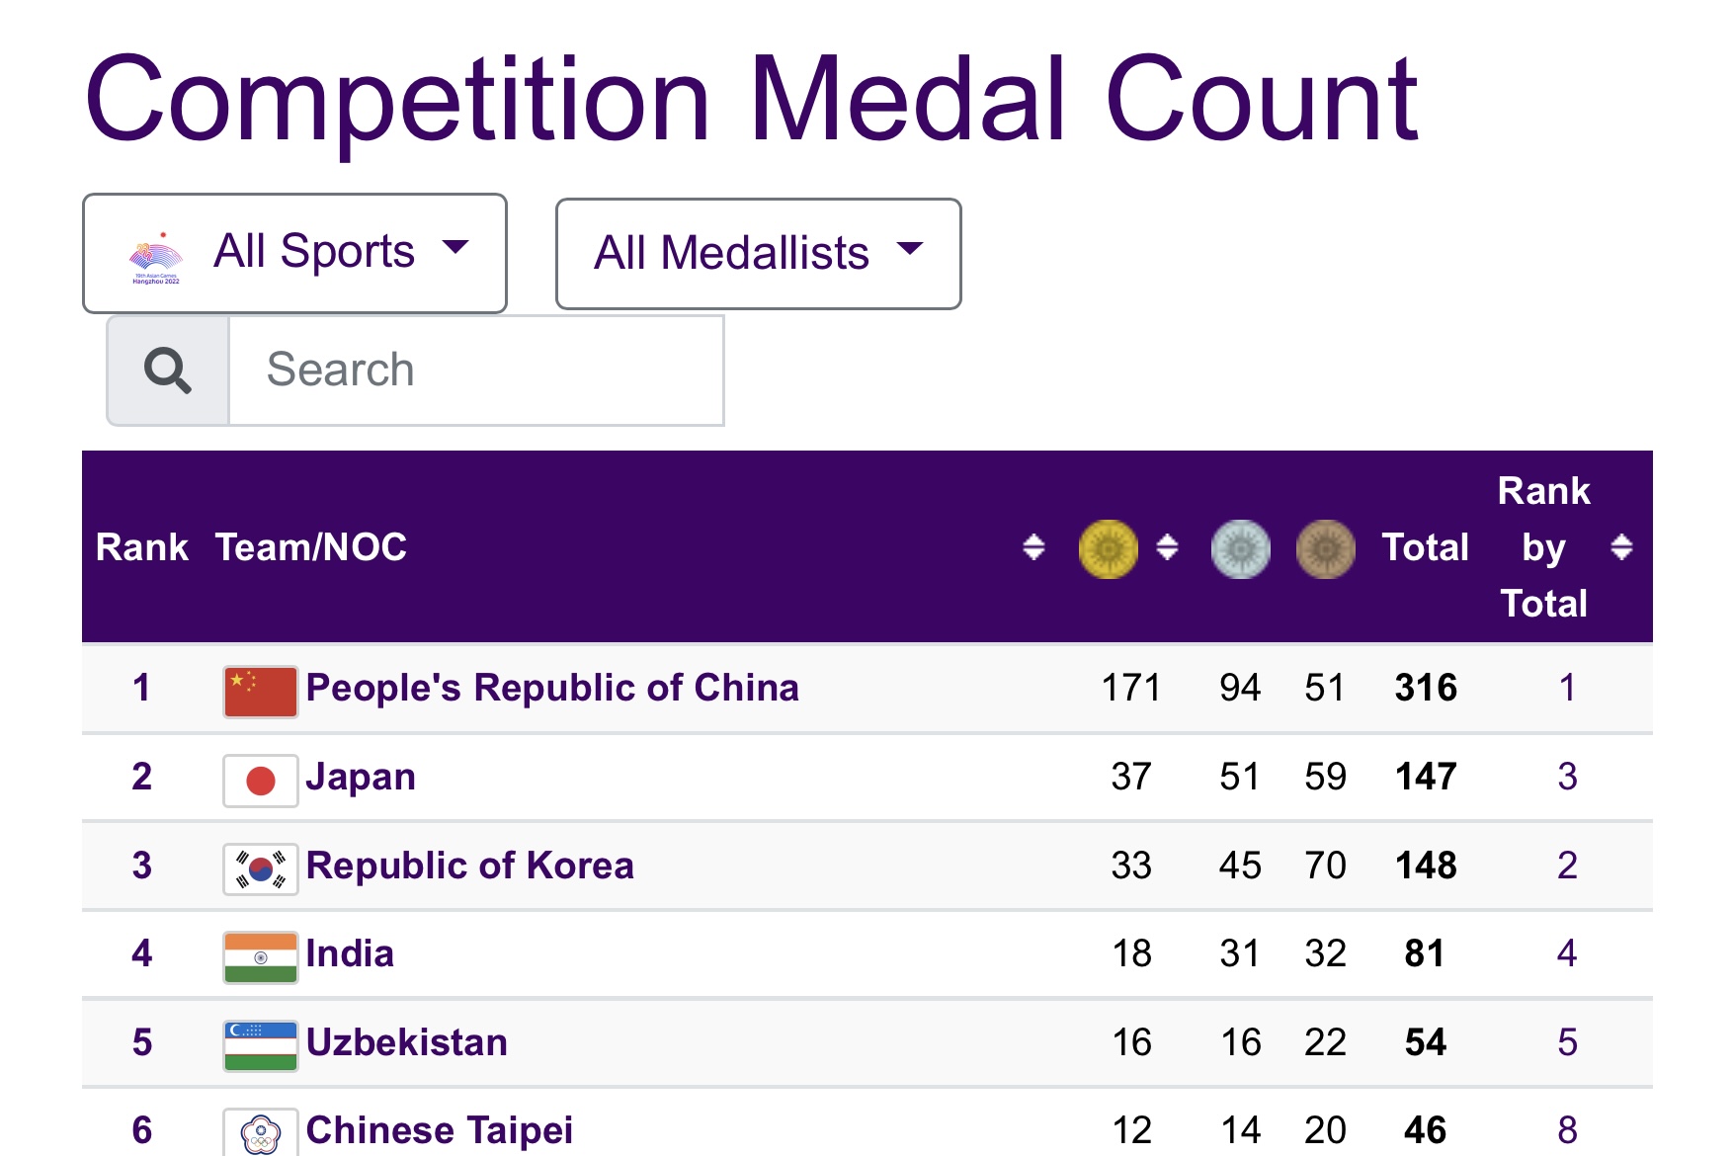This screenshot has height=1156, width=1734.
Task: Click the magnifying glass search icon
Action: 168,371
